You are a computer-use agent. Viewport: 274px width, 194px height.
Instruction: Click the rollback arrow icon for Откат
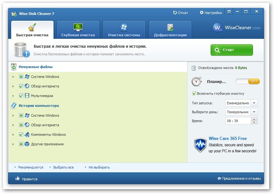click(175, 12)
